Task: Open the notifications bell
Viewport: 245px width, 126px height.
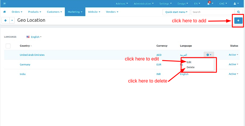Action: 209,4
